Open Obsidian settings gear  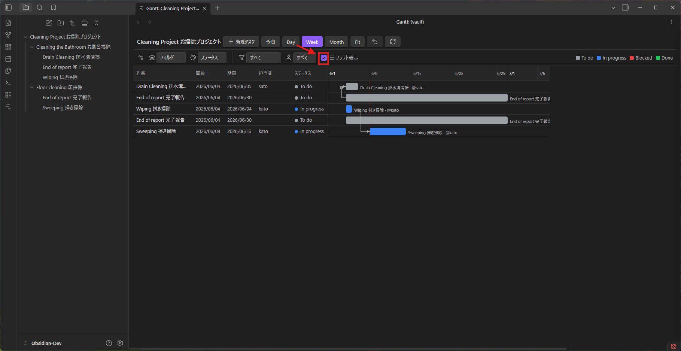coord(120,343)
